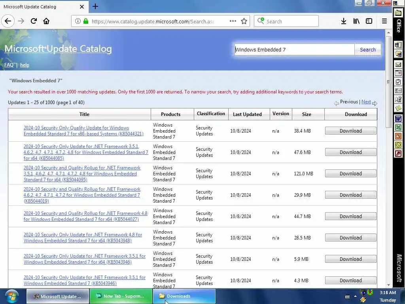The width and height of the screenshot is (405, 304).
Task: Create new appointment from Office shortcut bar
Action: pyautogui.click(x=398, y=73)
